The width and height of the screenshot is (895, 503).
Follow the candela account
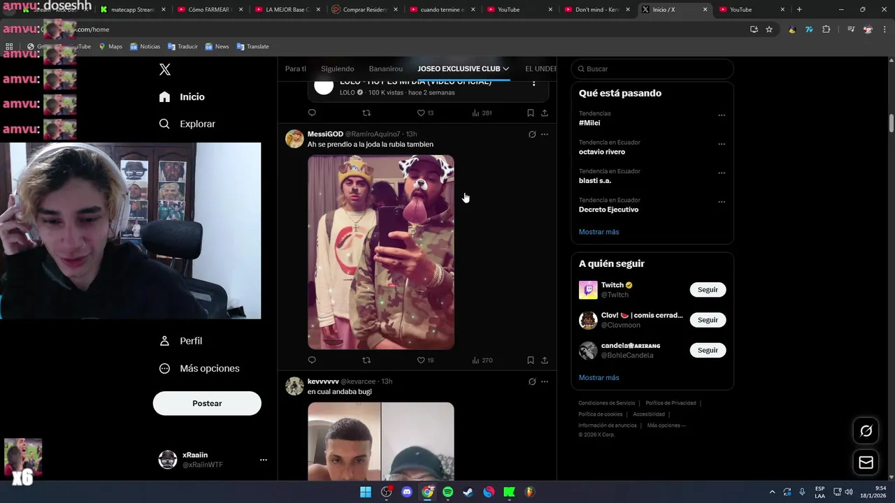(x=708, y=350)
